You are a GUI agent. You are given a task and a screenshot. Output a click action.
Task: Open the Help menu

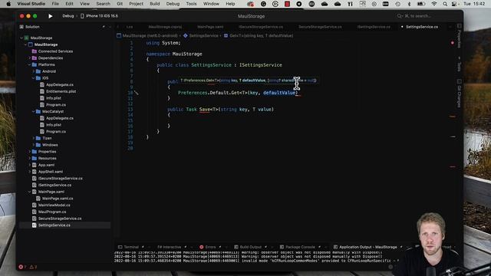(230, 4)
